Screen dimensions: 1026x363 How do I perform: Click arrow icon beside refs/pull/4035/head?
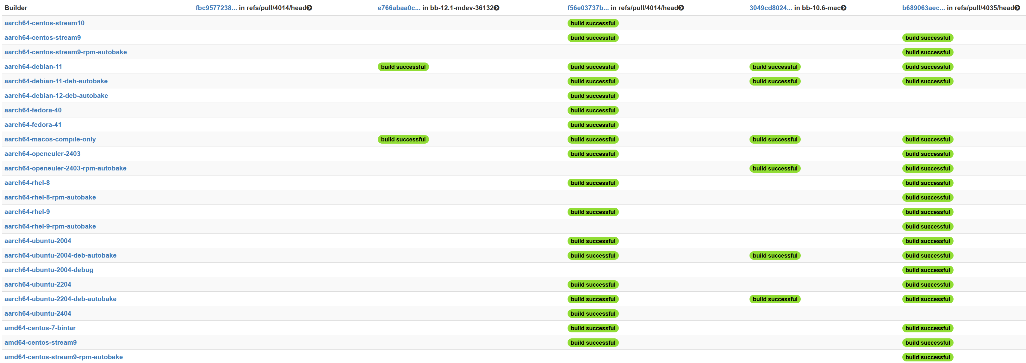point(1017,8)
